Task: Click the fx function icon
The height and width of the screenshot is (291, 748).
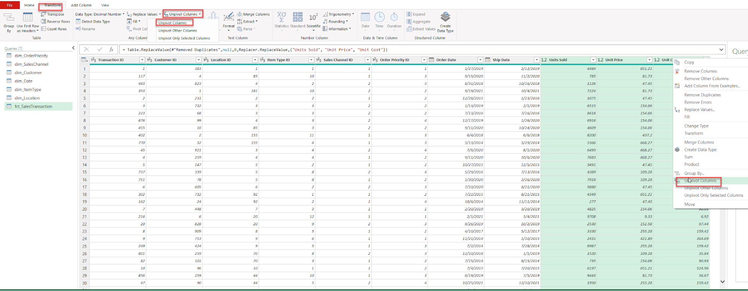Action: 111,49
